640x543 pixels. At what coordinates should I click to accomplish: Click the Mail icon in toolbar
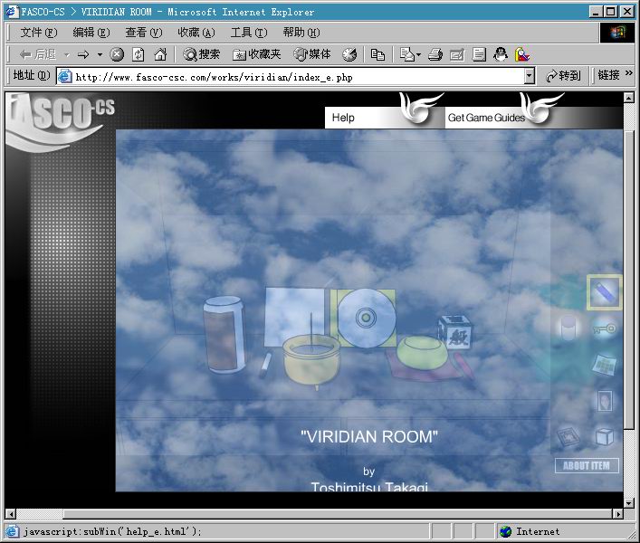pyautogui.click(x=407, y=54)
